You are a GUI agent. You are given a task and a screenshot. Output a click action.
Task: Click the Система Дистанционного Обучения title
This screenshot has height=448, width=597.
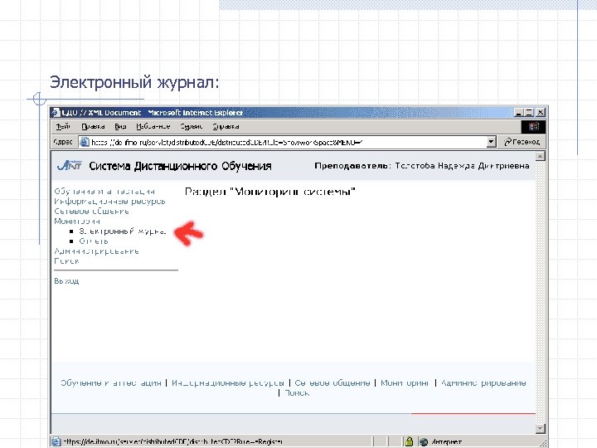click(180, 166)
